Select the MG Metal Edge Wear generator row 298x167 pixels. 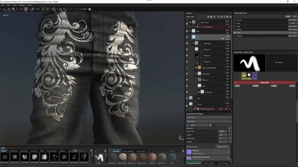pyautogui.click(x=212, y=109)
